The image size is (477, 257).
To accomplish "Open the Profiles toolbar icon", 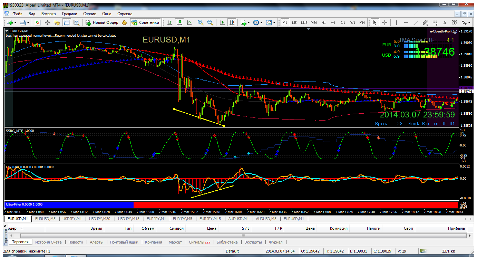I will (22, 22).
